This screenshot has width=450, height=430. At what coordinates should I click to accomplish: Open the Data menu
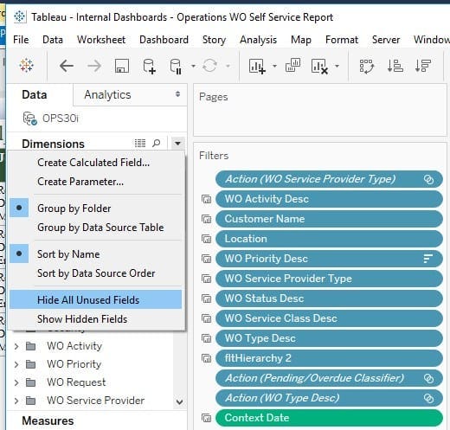click(x=53, y=40)
